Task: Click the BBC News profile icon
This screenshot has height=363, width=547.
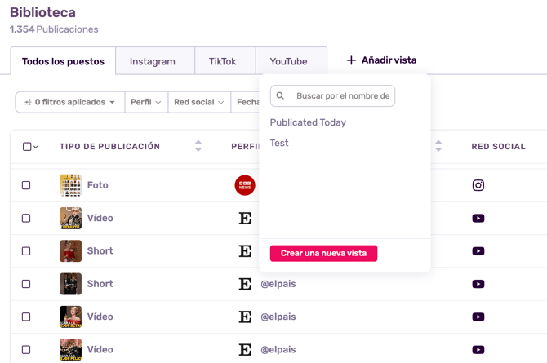Action: pos(245,185)
